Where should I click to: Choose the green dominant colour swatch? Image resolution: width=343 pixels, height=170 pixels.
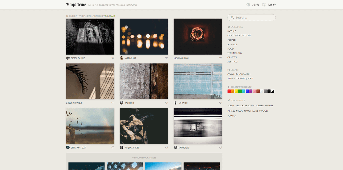pyautogui.click(x=240, y=91)
